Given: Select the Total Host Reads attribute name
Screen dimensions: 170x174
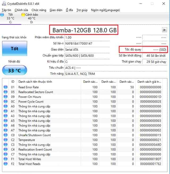Looking at the screenshot, I should pyautogui.click(x=29, y=164).
